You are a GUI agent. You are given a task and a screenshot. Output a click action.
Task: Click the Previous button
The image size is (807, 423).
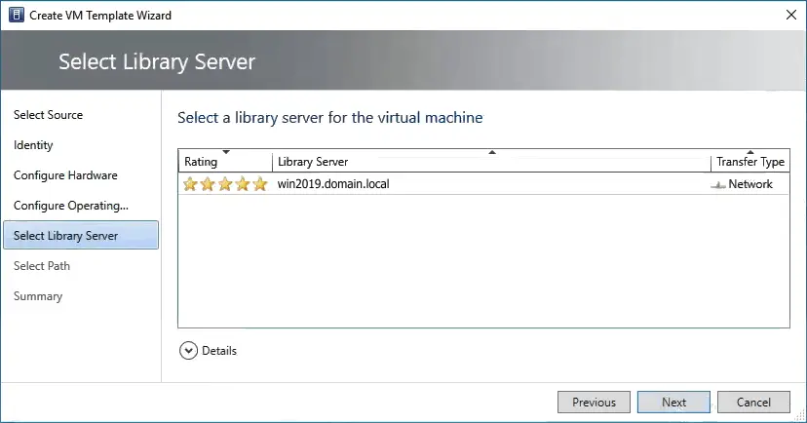click(594, 402)
